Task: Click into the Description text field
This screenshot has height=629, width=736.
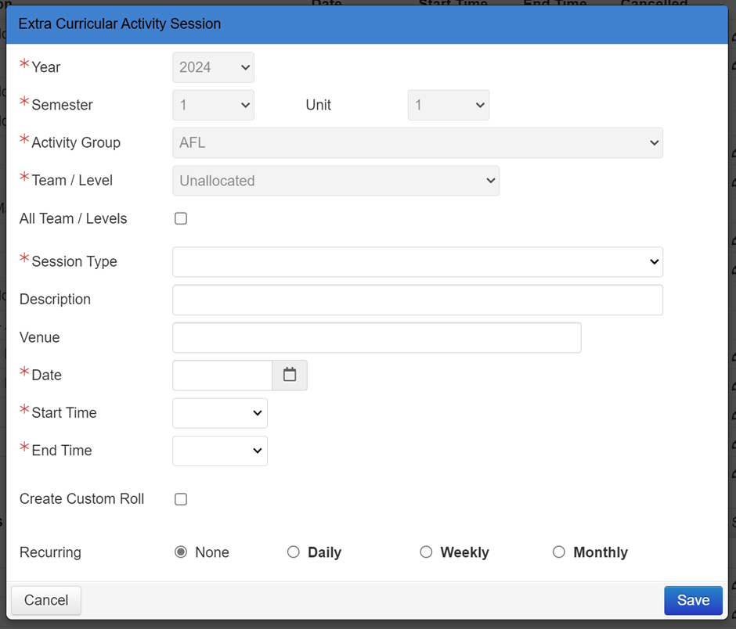Action: [x=417, y=300]
